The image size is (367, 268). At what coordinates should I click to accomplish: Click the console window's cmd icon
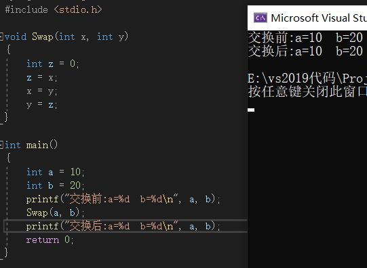coord(260,18)
